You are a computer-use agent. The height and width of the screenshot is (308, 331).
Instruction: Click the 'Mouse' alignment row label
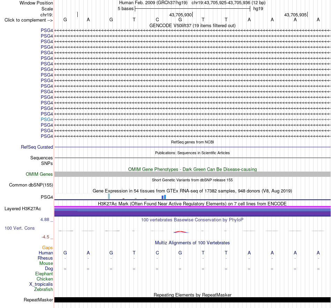tap(46, 263)
